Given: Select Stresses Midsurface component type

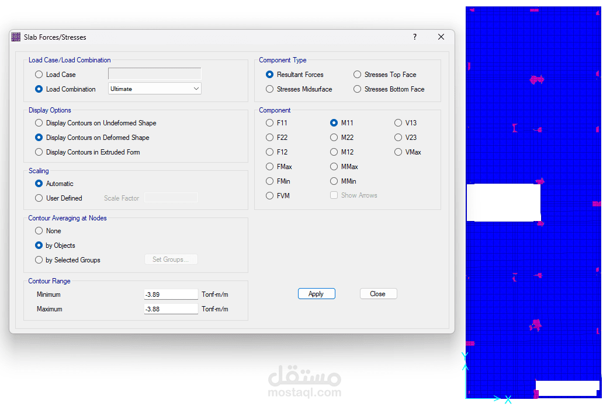Looking at the screenshot, I should (269, 89).
